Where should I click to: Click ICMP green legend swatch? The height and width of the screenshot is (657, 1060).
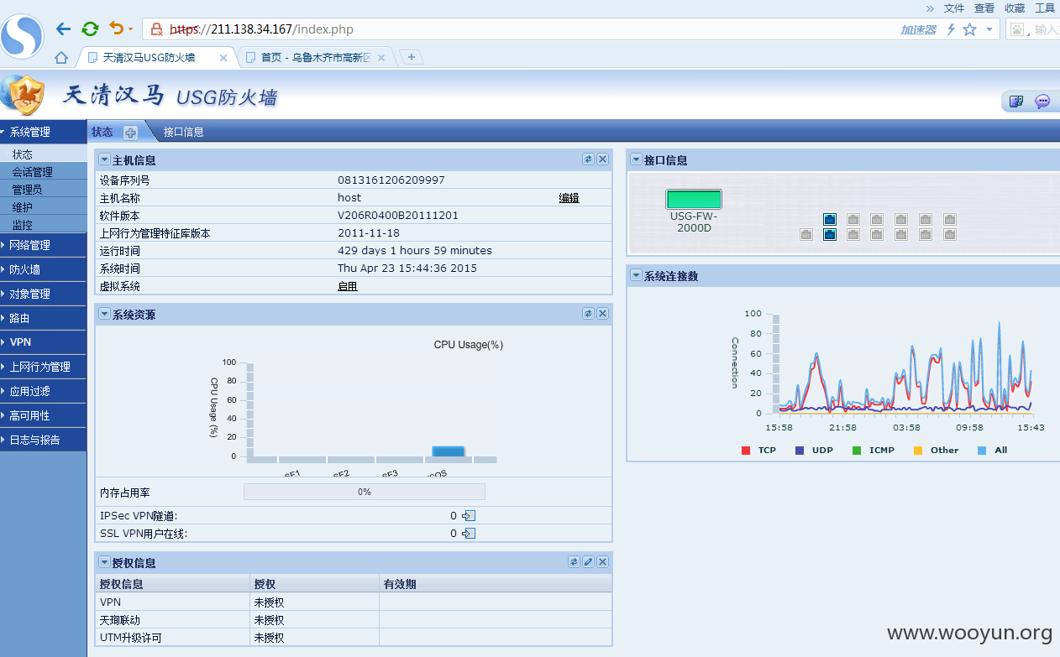tap(857, 451)
